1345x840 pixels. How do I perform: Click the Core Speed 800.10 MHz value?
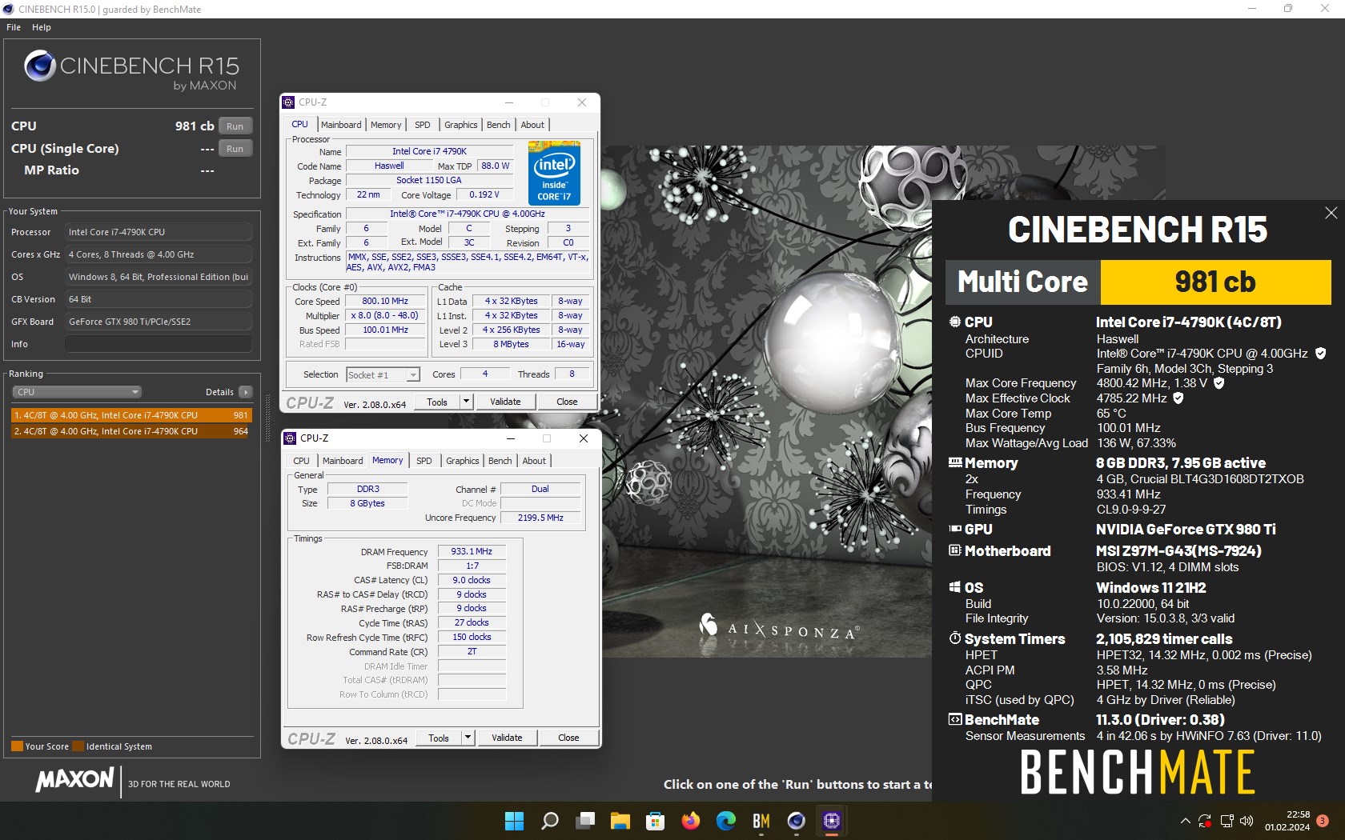coord(385,301)
